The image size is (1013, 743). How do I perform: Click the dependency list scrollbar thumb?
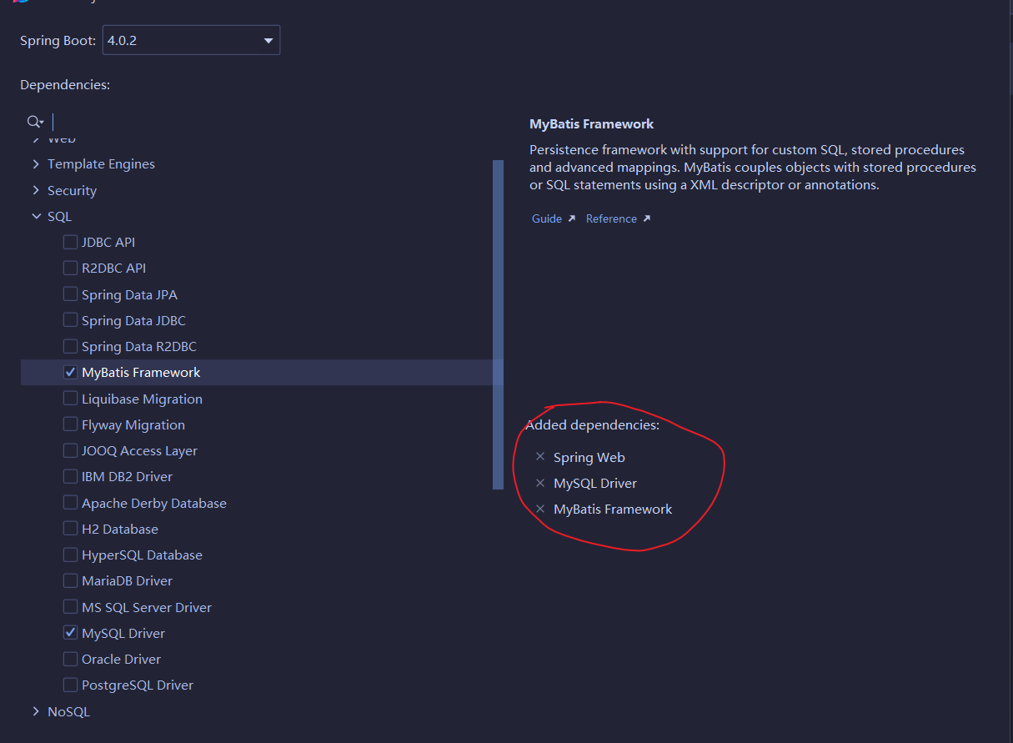(498, 324)
